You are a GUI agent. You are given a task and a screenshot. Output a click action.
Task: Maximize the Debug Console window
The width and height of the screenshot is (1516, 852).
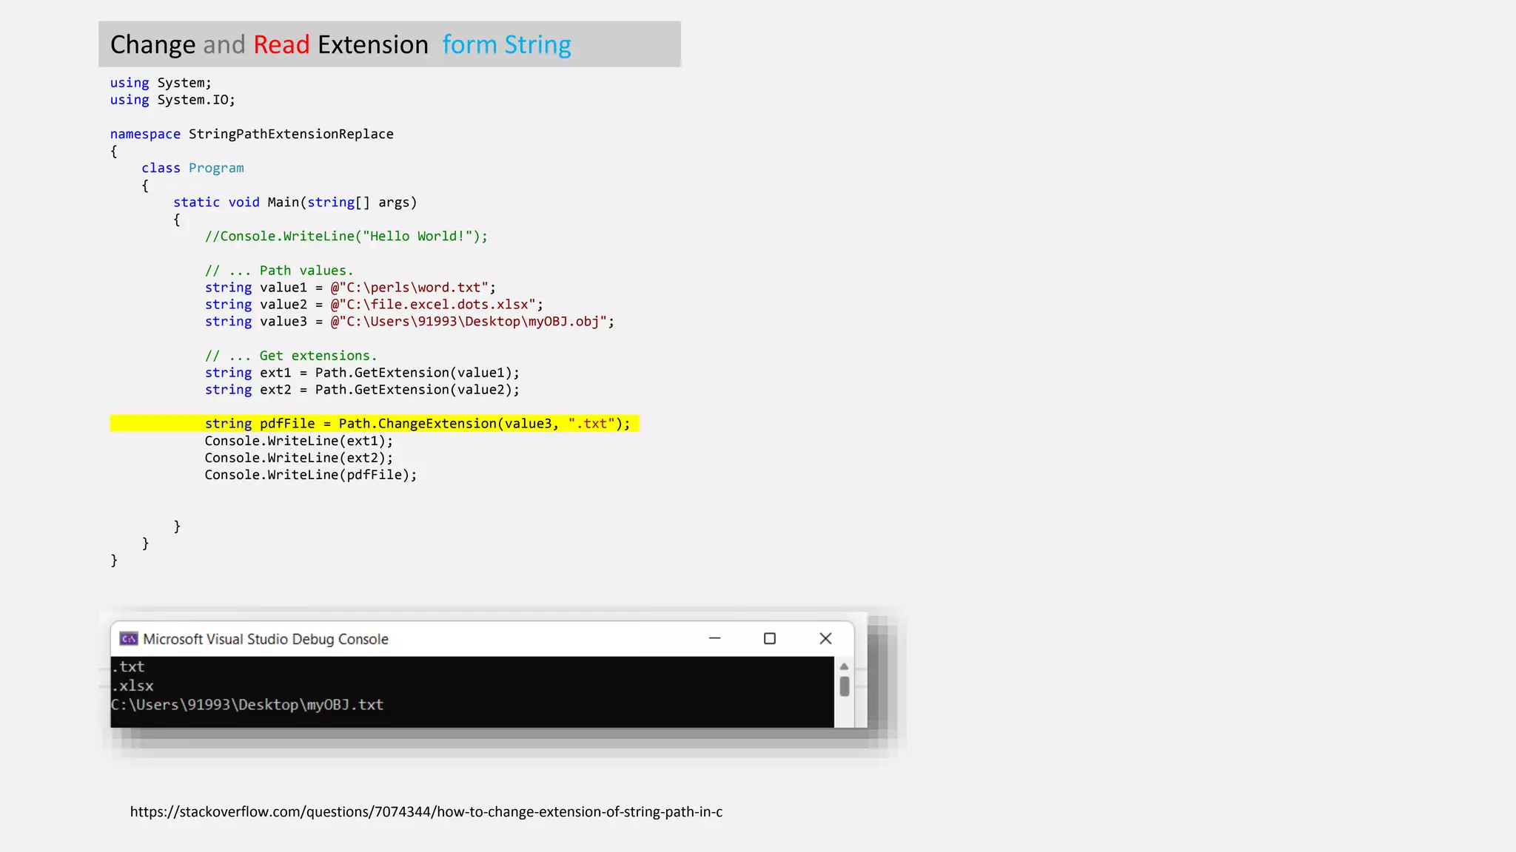[770, 638]
